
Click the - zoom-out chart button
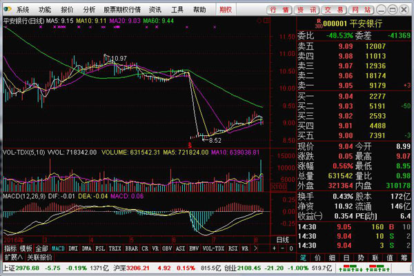pyautogui.click(x=282, y=248)
